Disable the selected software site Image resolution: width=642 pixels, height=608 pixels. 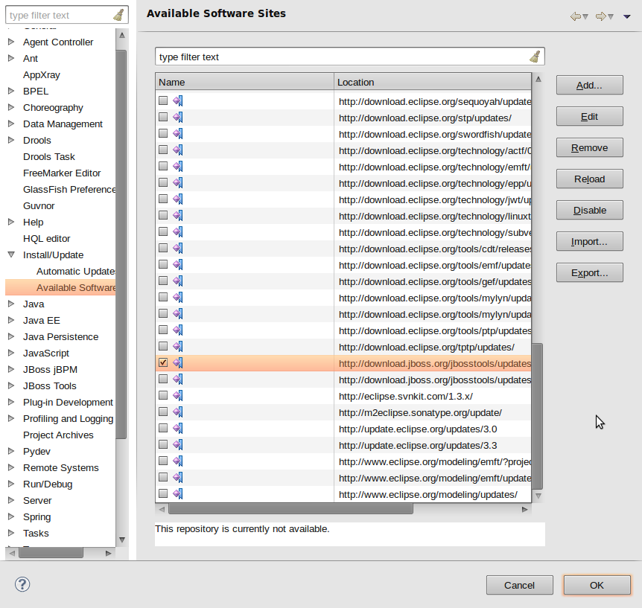tap(590, 211)
